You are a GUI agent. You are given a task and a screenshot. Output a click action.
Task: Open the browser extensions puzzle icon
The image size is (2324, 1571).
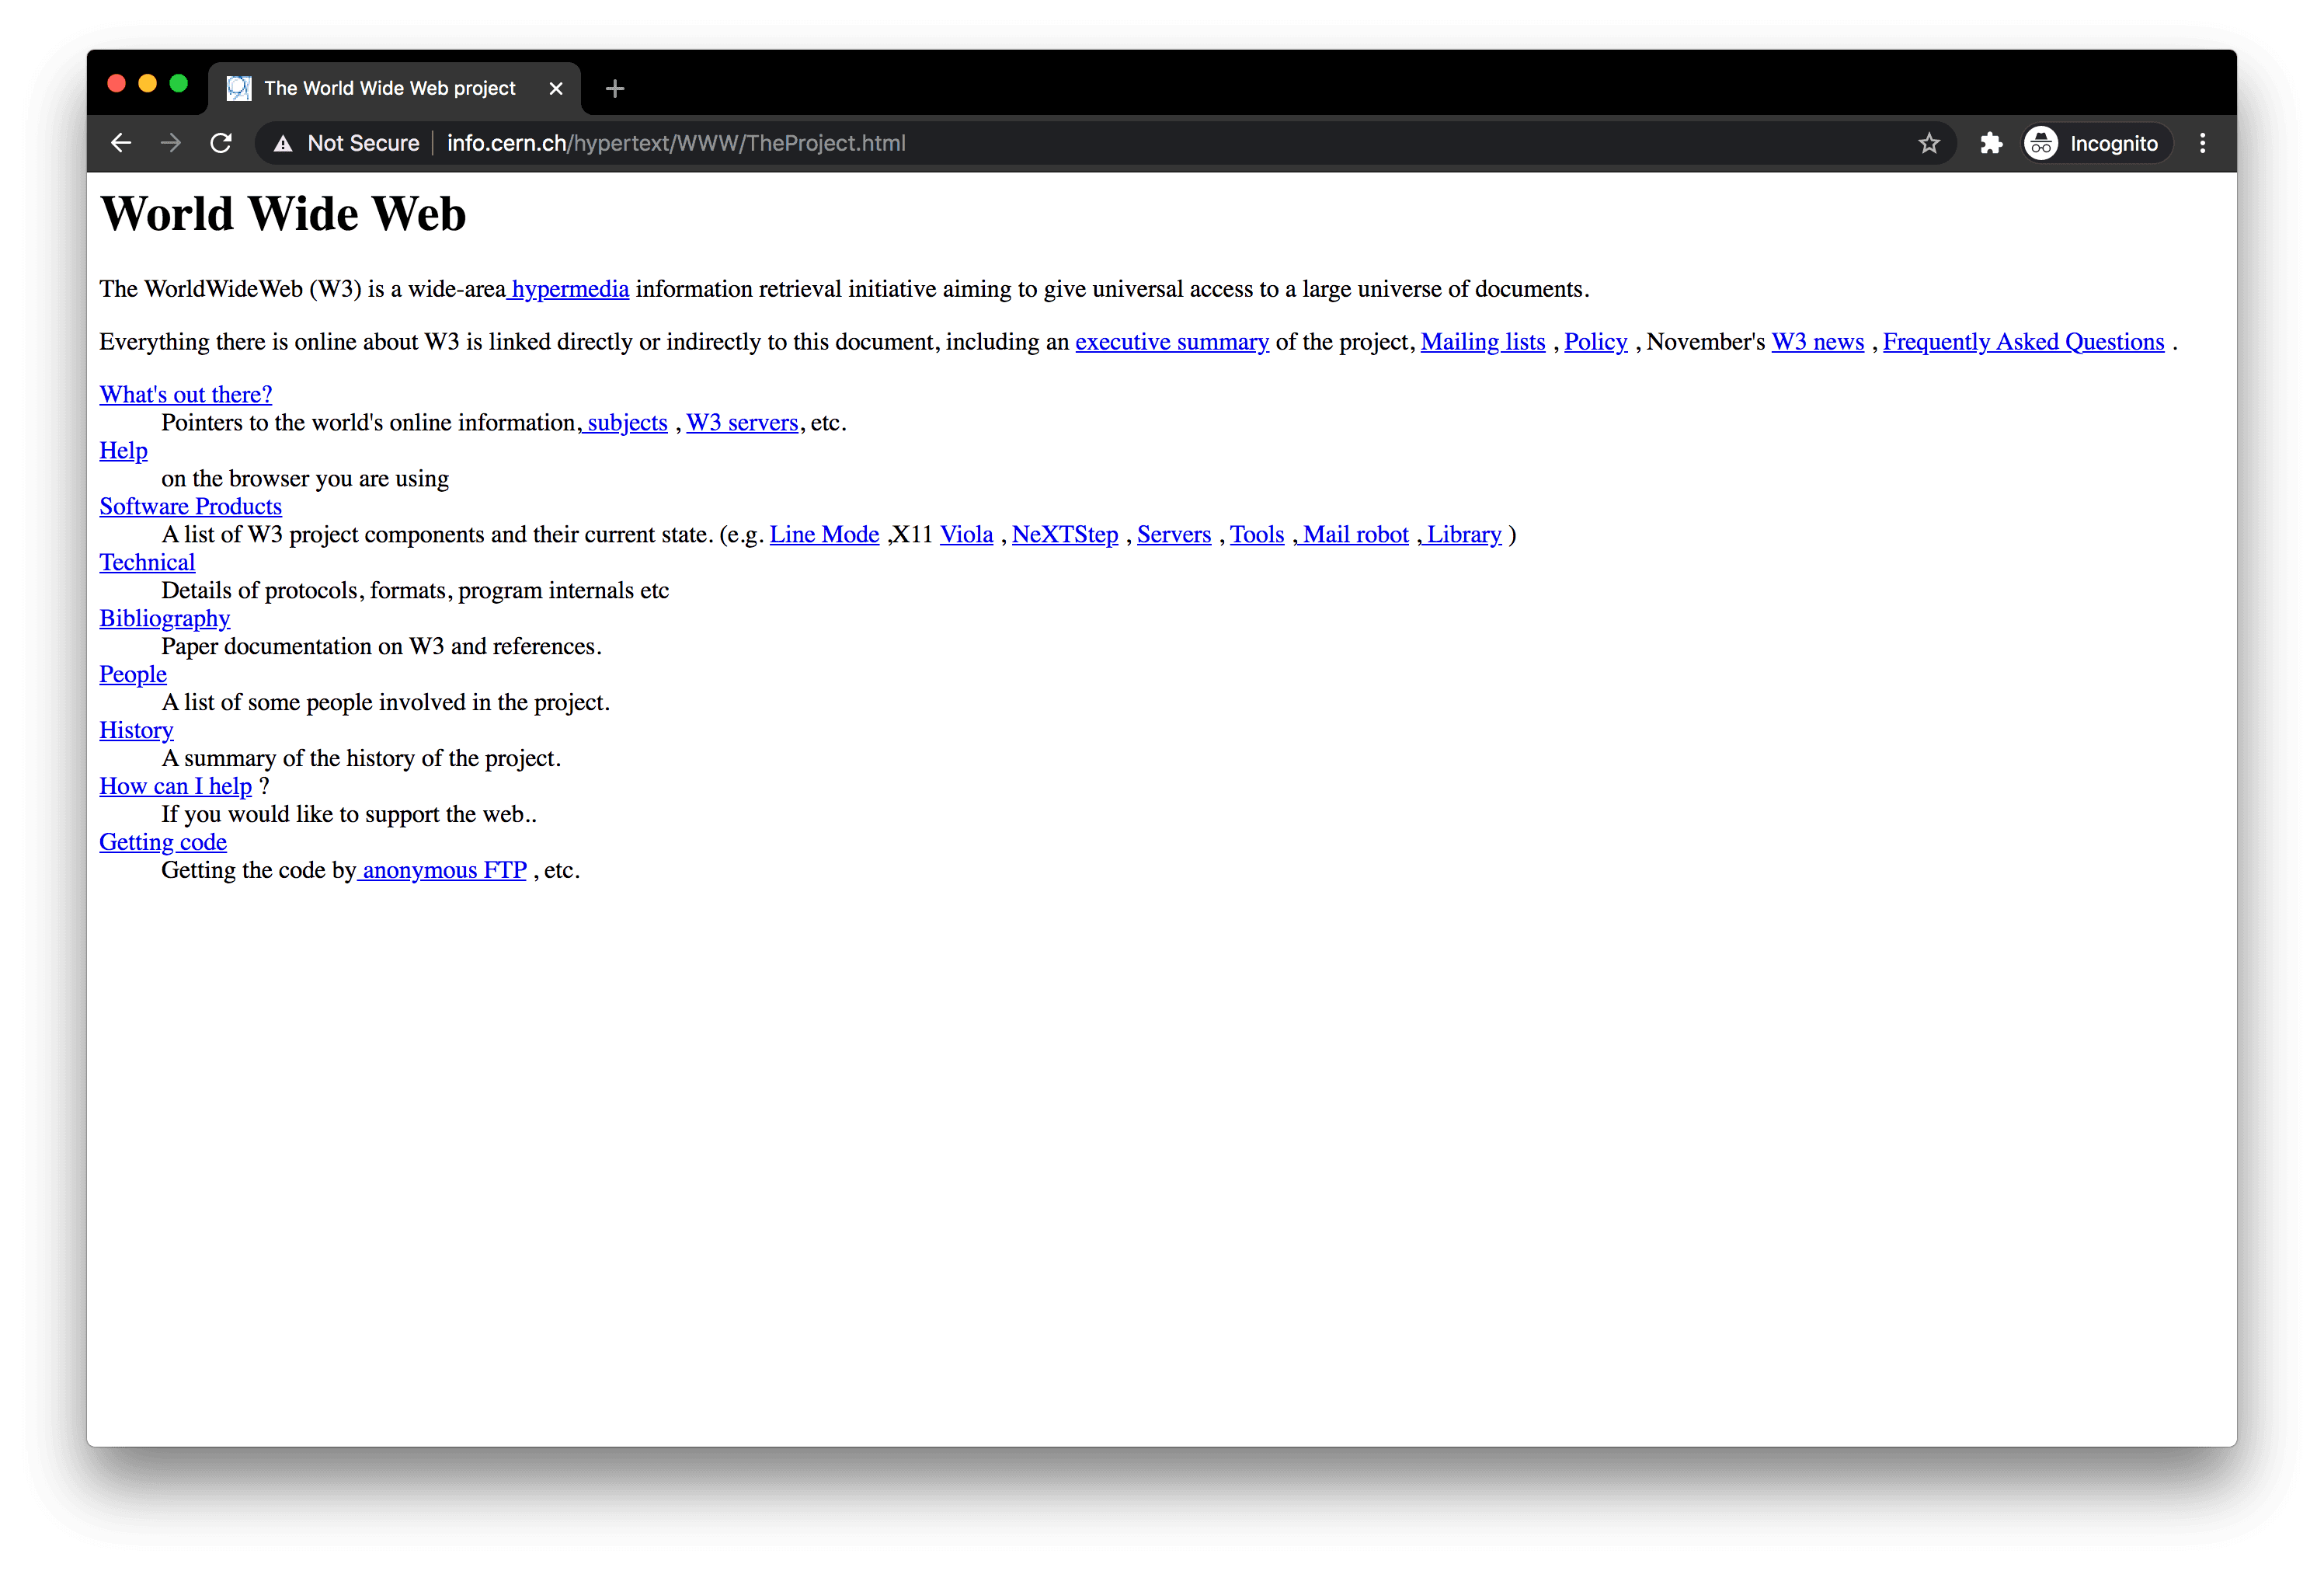pos(1990,143)
